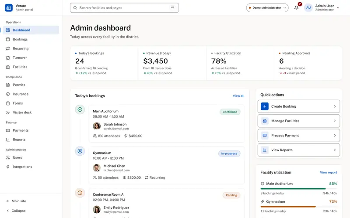
Task: Click the chevron on View Reports
Action: pyautogui.click(x=335, y=150)
